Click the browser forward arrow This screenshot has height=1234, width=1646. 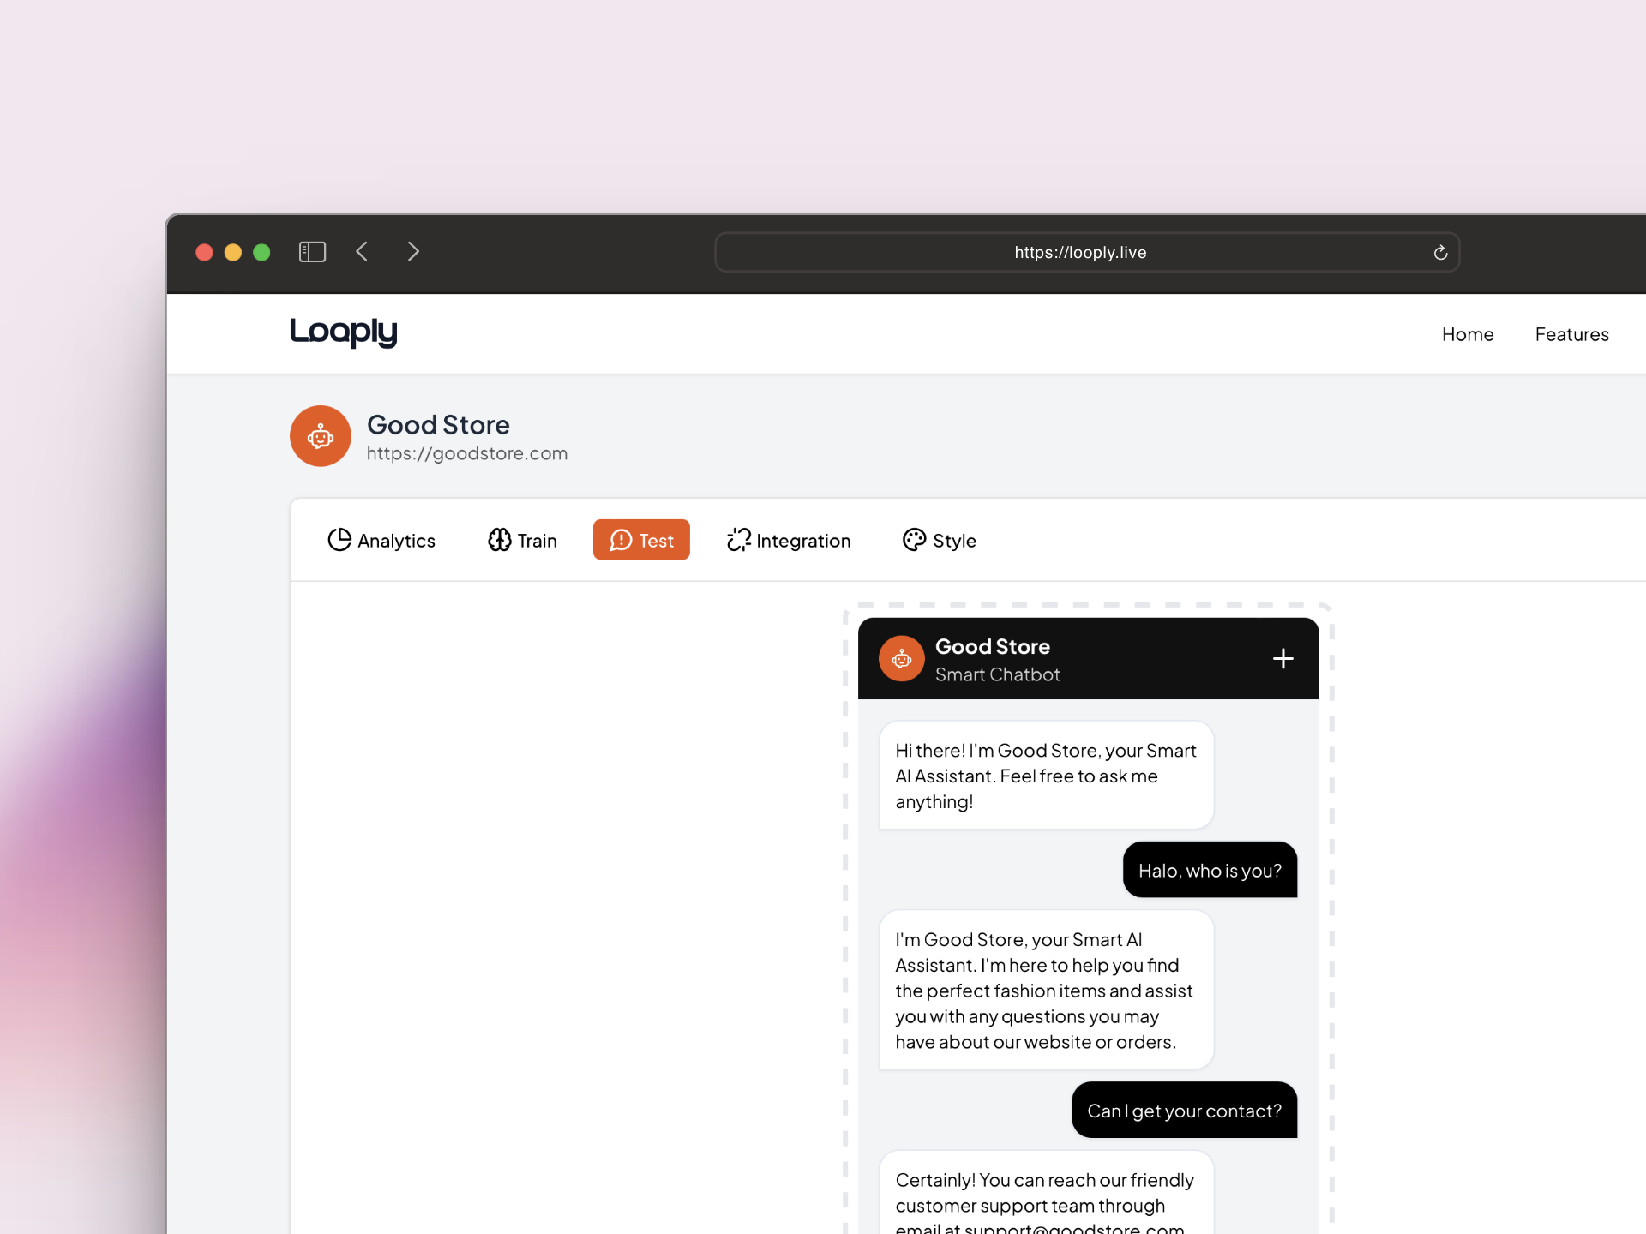point(413,252)
